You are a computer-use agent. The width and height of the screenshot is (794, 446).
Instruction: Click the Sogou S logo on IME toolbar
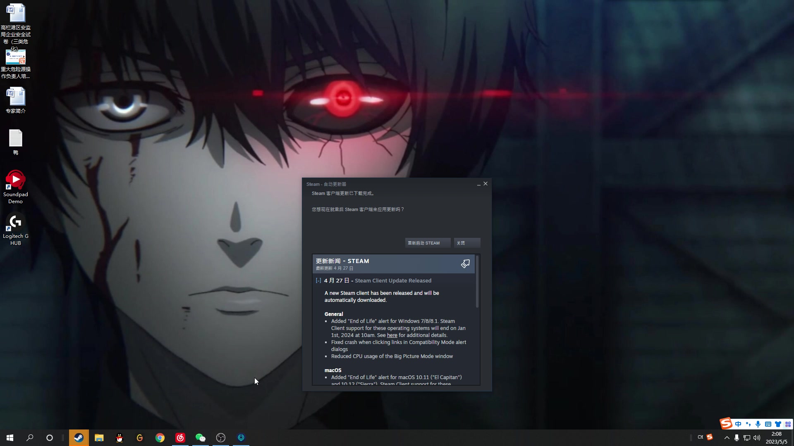tap(726, 423)
